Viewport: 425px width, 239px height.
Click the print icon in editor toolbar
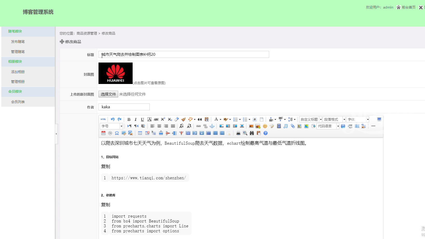pos(238,133)
